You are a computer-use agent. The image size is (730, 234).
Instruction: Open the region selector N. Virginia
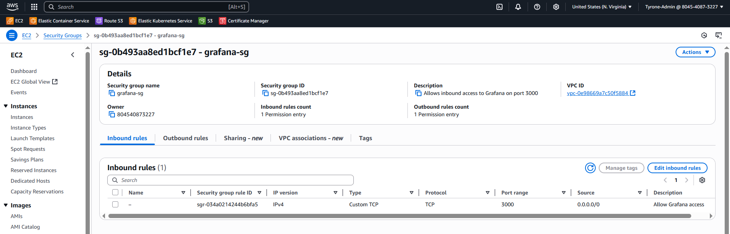(601, 7)
